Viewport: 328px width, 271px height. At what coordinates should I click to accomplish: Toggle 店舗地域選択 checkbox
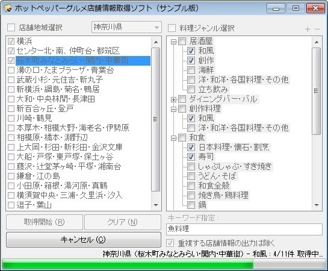click(x=11, y=28)
